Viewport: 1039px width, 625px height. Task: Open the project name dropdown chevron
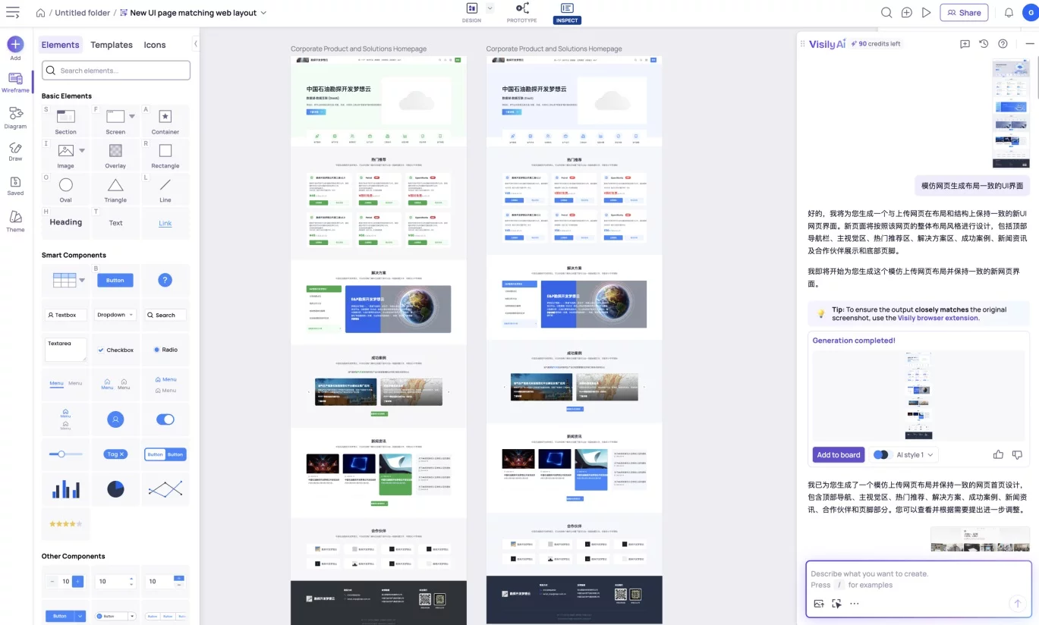[263, 13]
